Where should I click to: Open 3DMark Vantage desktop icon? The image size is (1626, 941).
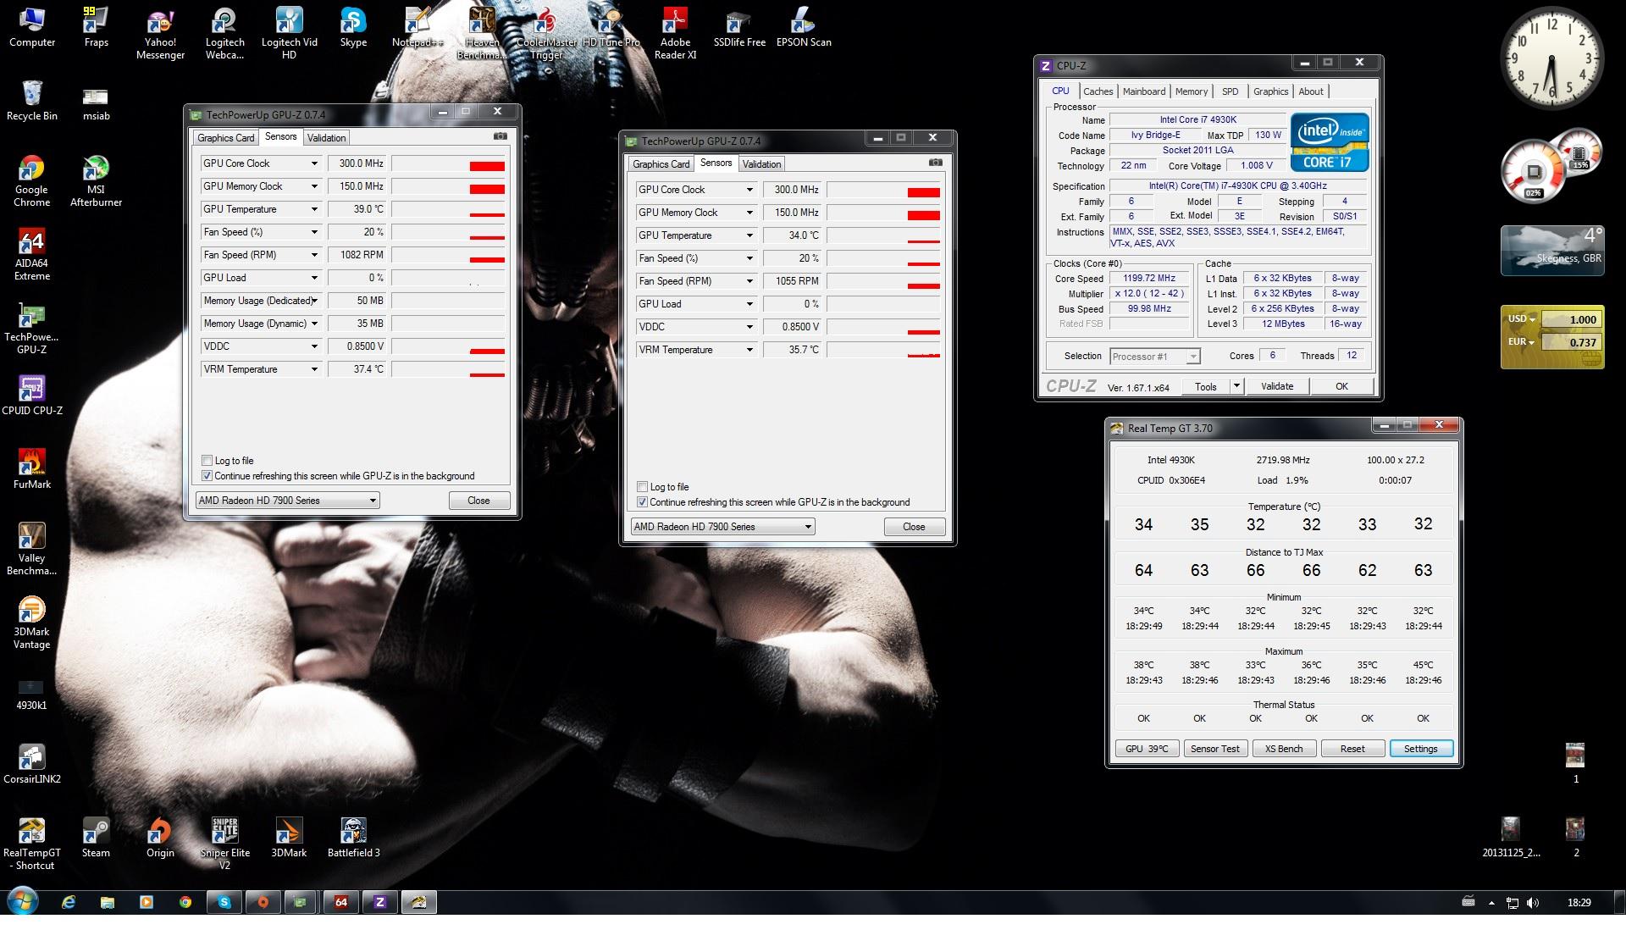click(x=32, y=623)
